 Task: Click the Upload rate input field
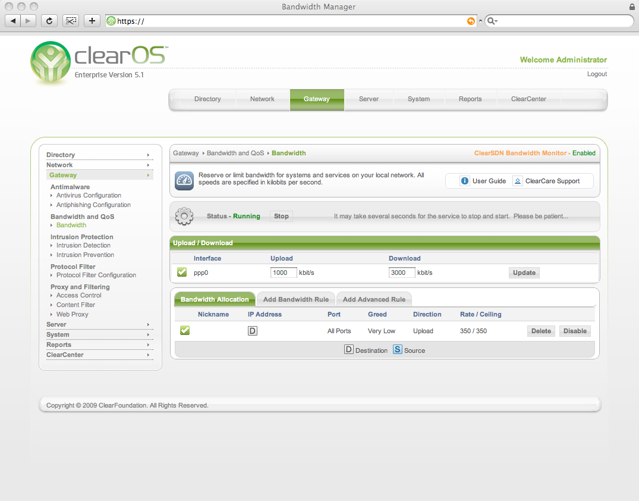point(283,273)
